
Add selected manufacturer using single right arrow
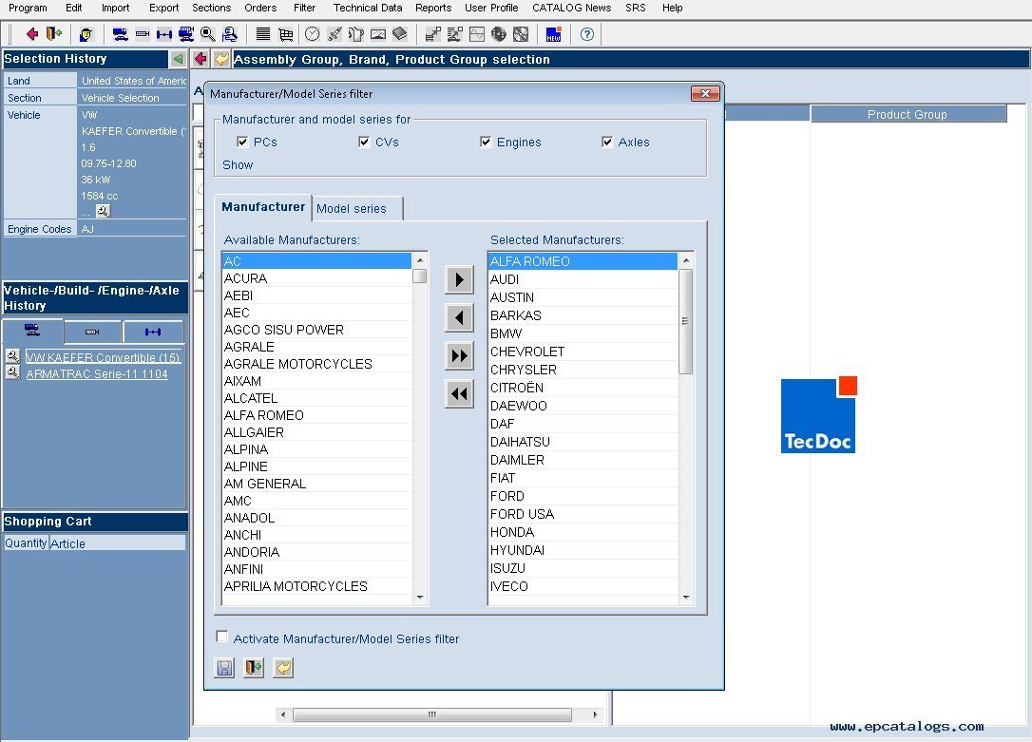(x=459, y=279)
